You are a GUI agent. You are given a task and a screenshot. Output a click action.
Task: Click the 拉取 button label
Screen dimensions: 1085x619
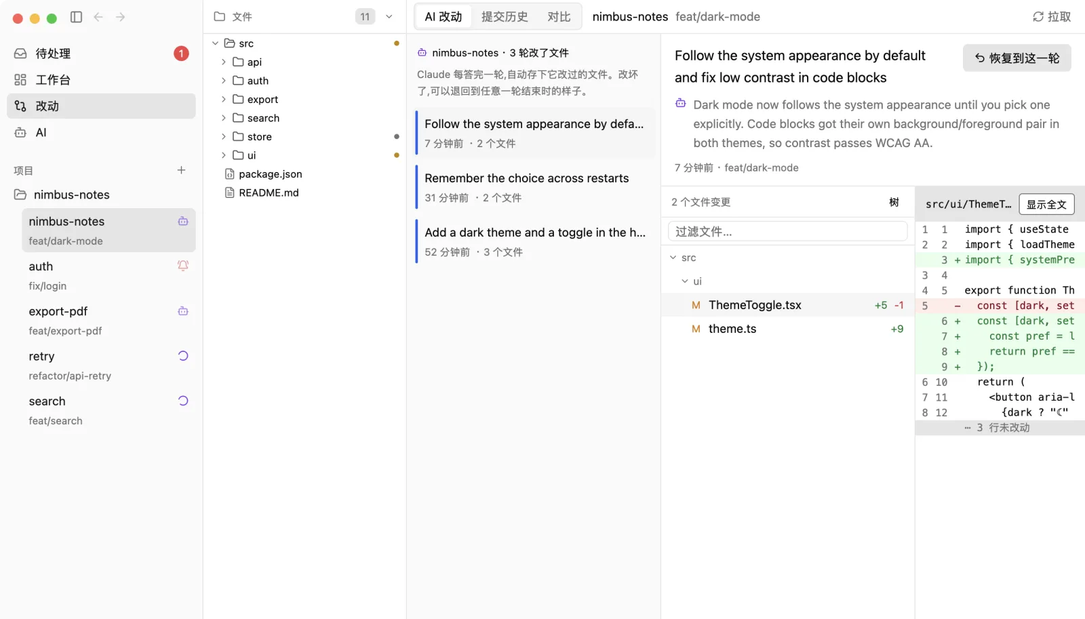[1059, 17]
